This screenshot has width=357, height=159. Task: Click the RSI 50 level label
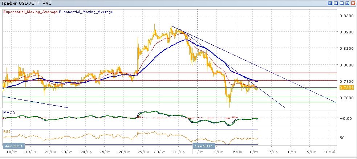coord(342,138)
